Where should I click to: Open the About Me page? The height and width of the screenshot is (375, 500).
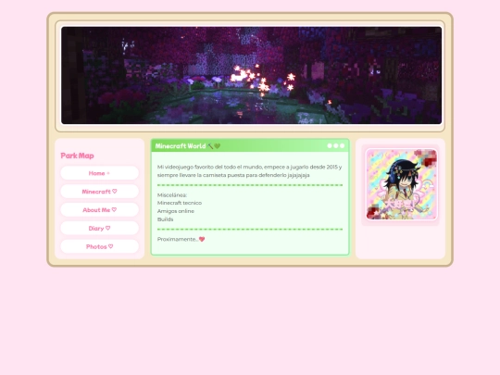[99, 210]
